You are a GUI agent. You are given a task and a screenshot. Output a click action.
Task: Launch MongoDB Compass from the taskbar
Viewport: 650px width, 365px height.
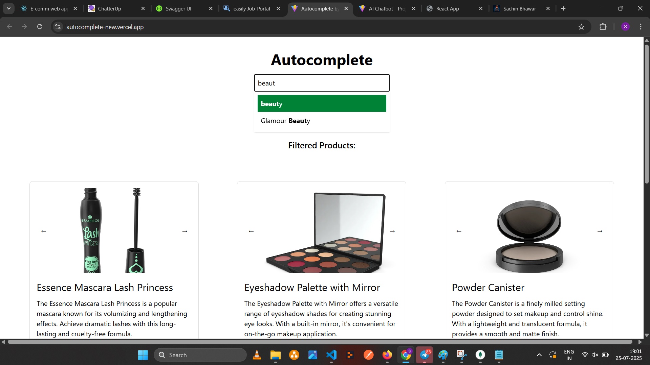480,355
